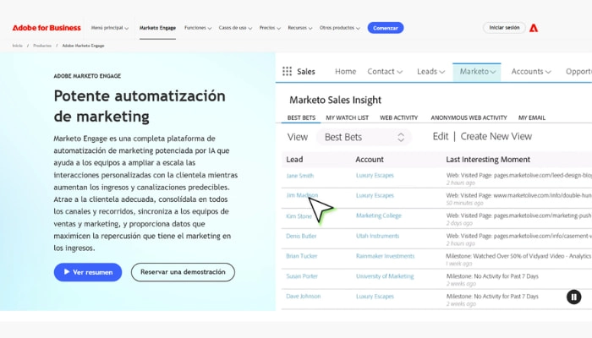Switch to the MY WATCH LIST tab
Image resolution: width=592 pixels, height=338 pixels.
click(x=347, y=117)
